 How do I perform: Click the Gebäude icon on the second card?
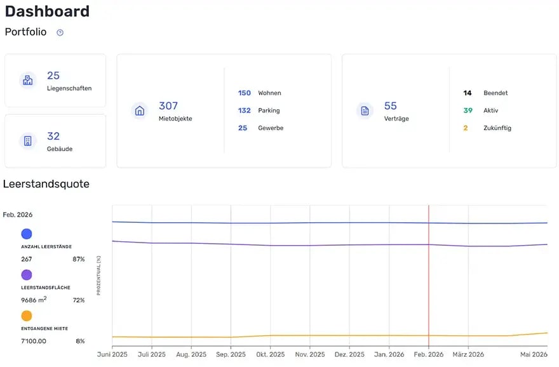pyautogui.click(x=27, y=140)
